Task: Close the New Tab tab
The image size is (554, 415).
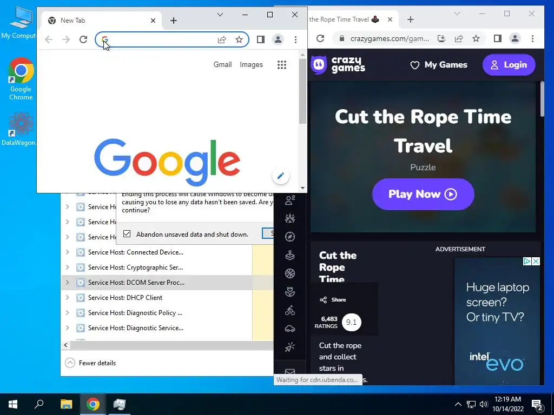Action: coord(153,21)
